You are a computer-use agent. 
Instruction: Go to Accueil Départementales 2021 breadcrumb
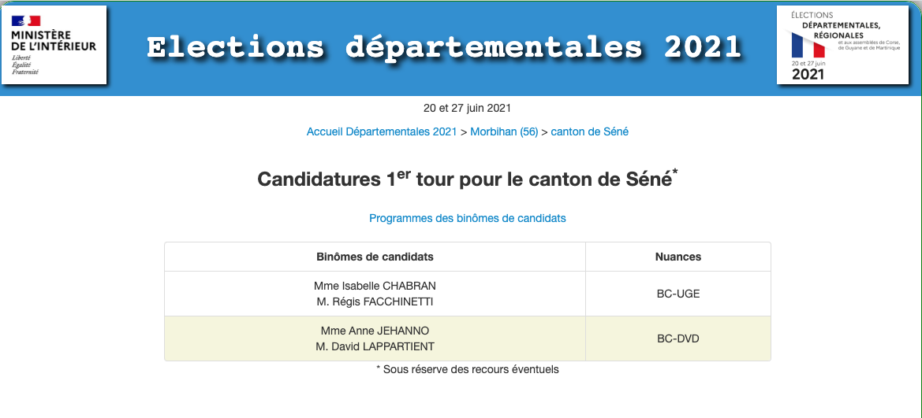click(382, 132)
